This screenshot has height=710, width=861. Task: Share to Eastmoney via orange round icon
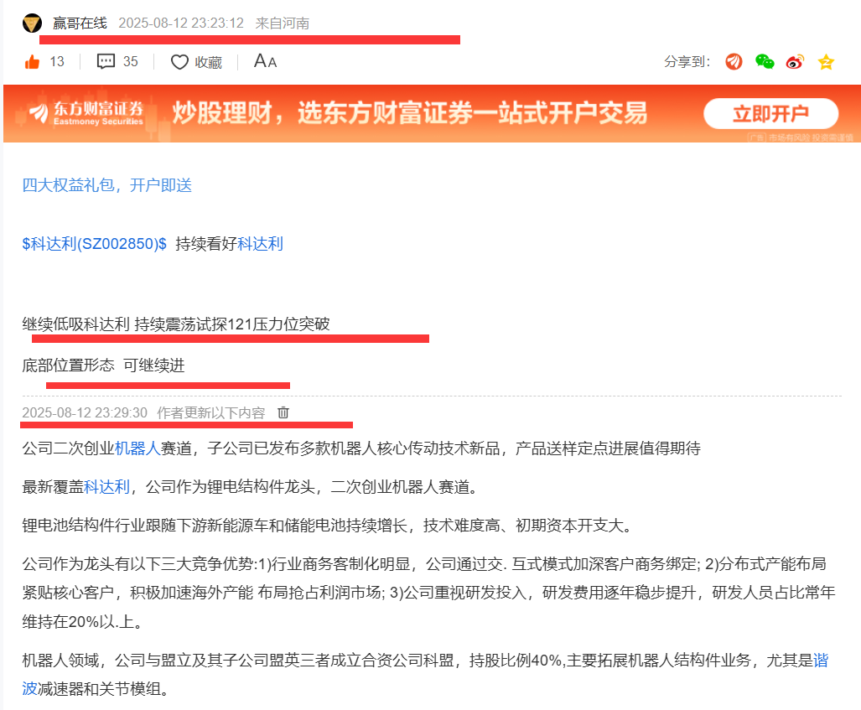click(x=734, y=61)
